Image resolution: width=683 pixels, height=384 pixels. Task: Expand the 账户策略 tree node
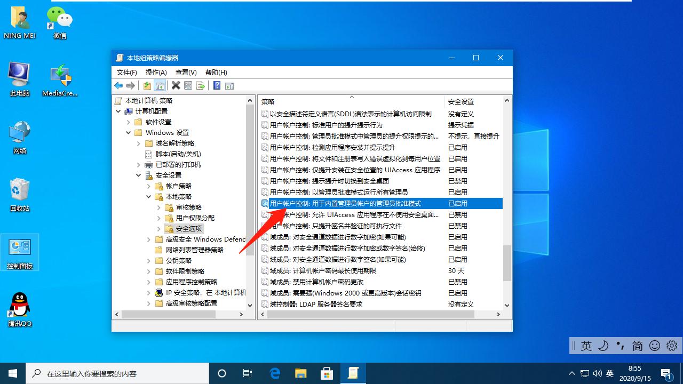pos(149,186)
